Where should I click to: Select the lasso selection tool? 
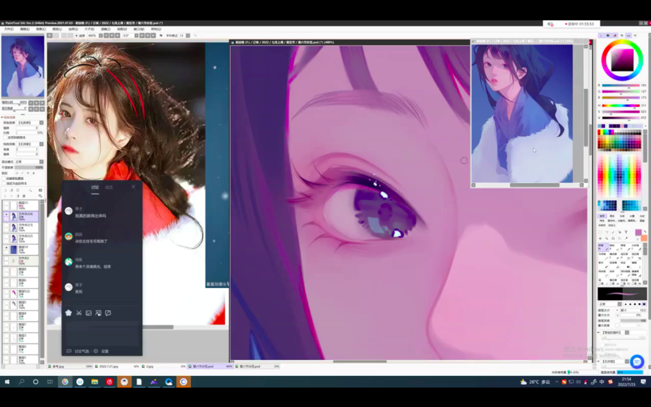click(607, 232)
